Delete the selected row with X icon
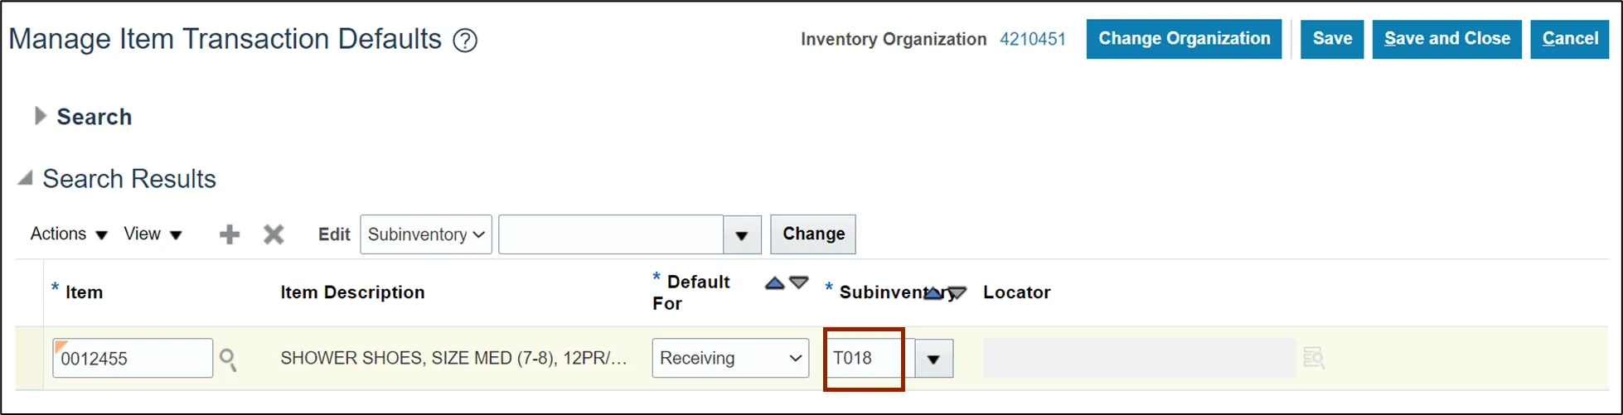The height and width of the screenshot is (415, 1623). pos(274,234)
